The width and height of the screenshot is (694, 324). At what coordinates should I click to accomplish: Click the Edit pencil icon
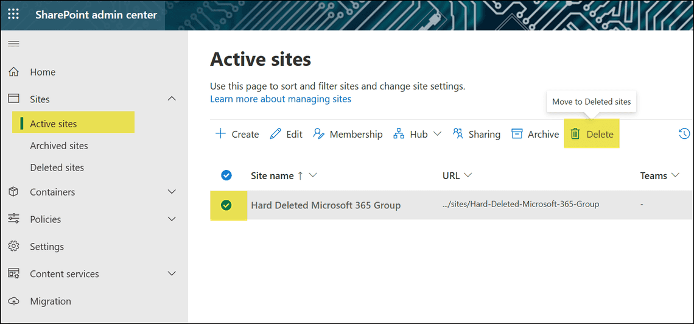pos(275,133)
